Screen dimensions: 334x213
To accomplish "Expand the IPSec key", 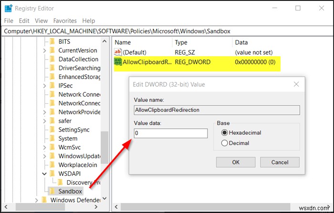I will click(x=44, y=86).
